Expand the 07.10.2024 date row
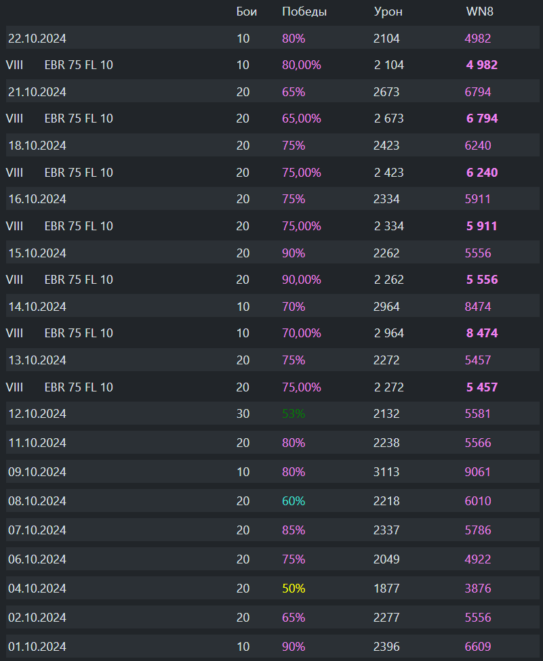The width and height of the screenshot is (543, 661). point(37,530)
